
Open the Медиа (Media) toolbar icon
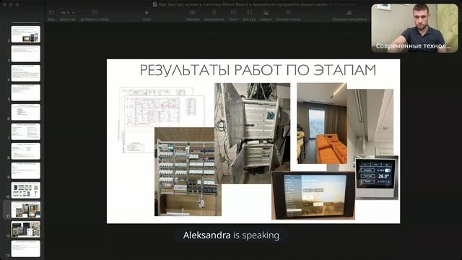(266, 14)
